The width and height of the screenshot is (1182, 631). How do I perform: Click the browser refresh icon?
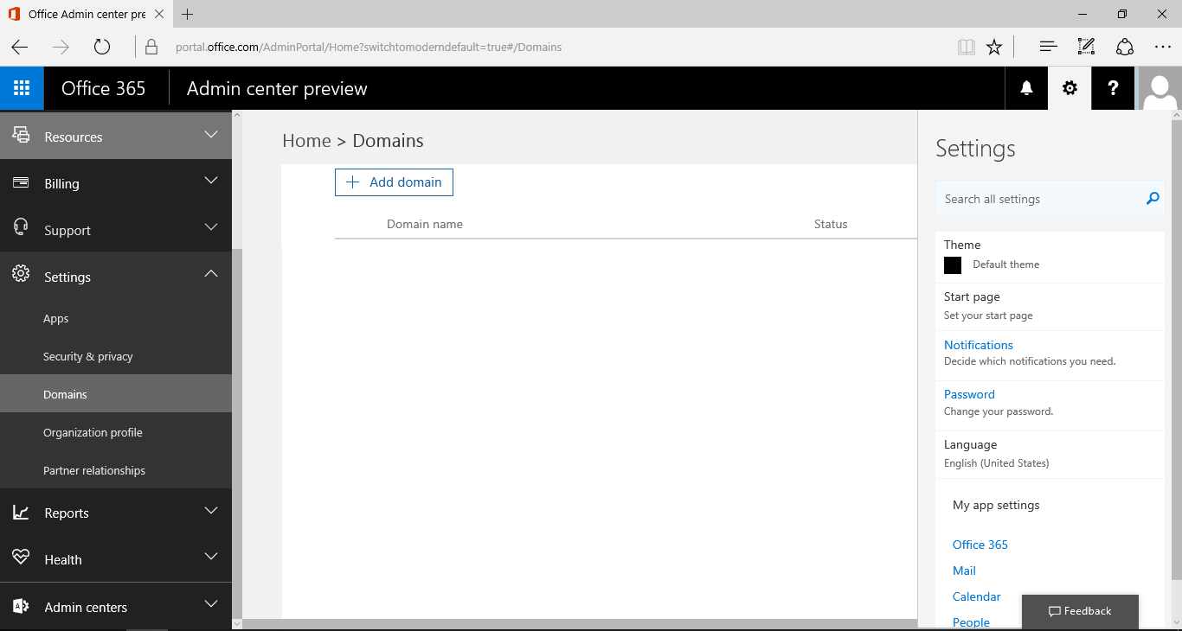(102, 47)
